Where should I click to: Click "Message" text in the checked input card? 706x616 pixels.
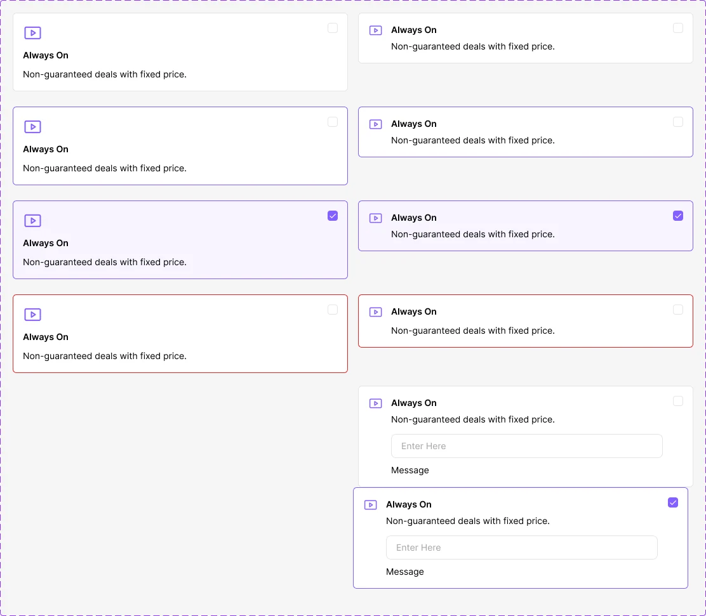pyautogui.click(x=405, y=572)
